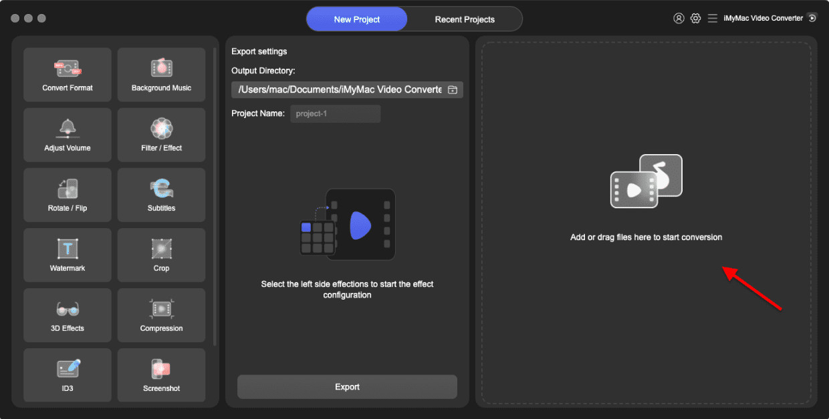Open the Background Music tool

161,75
